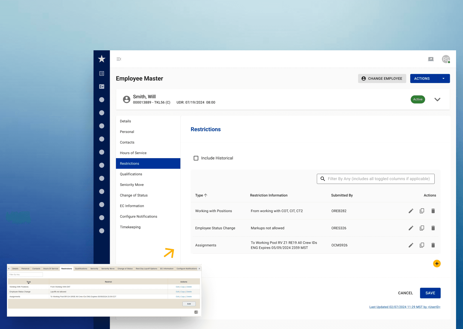Click the CHANGE EMPLOYEE button
Viewport: 463px width, 329px height.
tap(382, 78)
